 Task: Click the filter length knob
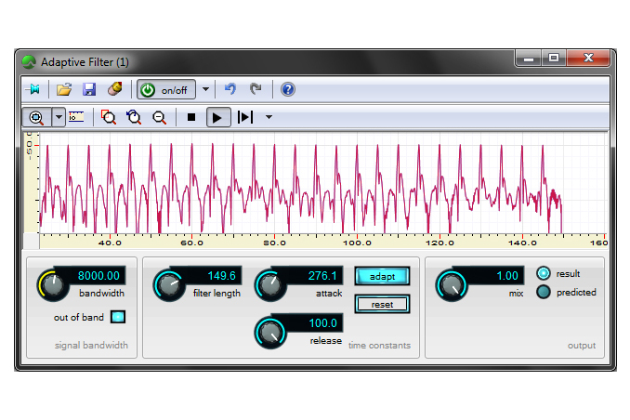point(169,285)
